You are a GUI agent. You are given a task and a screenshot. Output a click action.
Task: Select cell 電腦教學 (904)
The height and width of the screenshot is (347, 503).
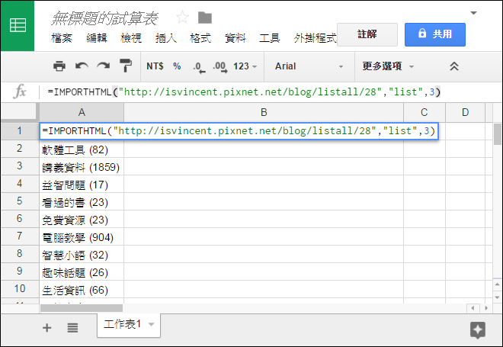tap(82, 236)
